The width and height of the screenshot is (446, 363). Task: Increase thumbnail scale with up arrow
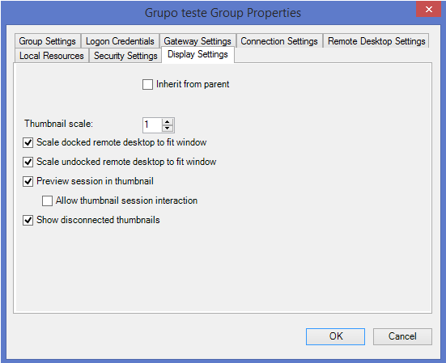coord(168,122)
